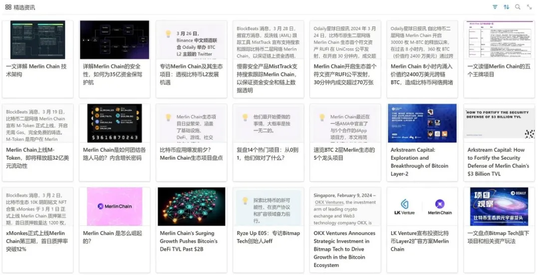Open article Merlin Chain 8小时内涌入价值约2400万美元跨链BTC
The width and height of the screenshot is (539, 275).
click(422, 74)
